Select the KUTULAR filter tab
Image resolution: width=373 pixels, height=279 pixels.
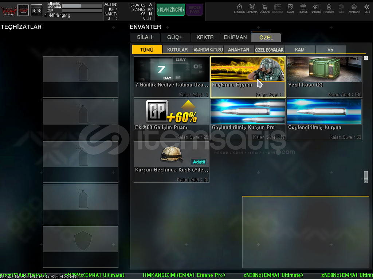177,50
